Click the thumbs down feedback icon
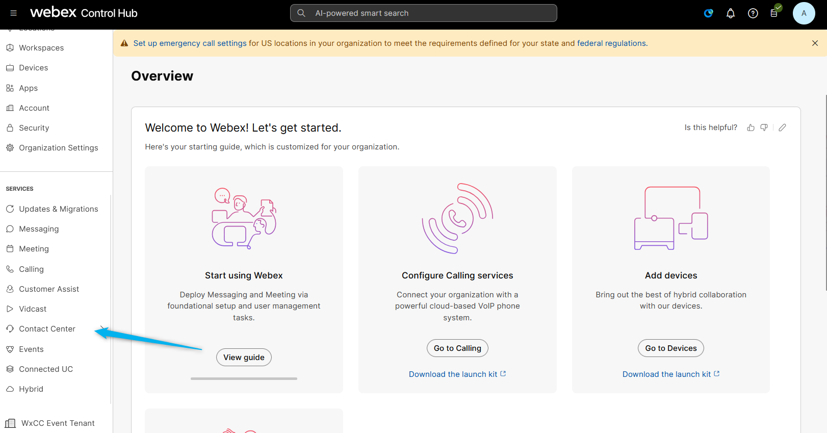Viewport: 827px width, 433px height. tap(764, 128)
